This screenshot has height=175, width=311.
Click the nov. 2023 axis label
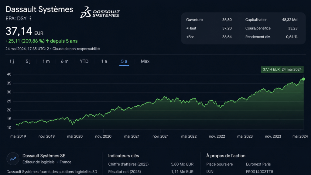pos(273,136)
